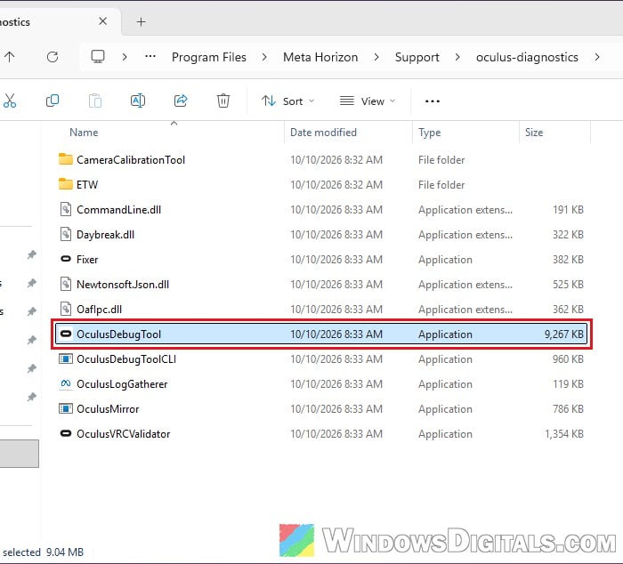Click the 960 KB size cell
Image resolution: width=623 pixels, height=564 pixels.
[568, 359]
